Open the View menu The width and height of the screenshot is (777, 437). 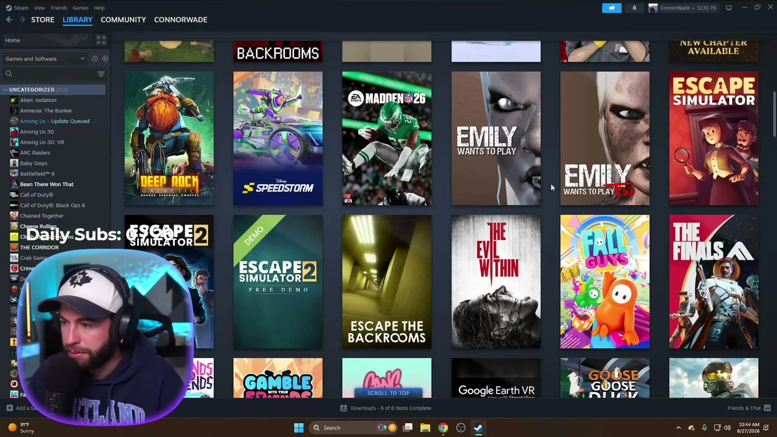(39, 8)
